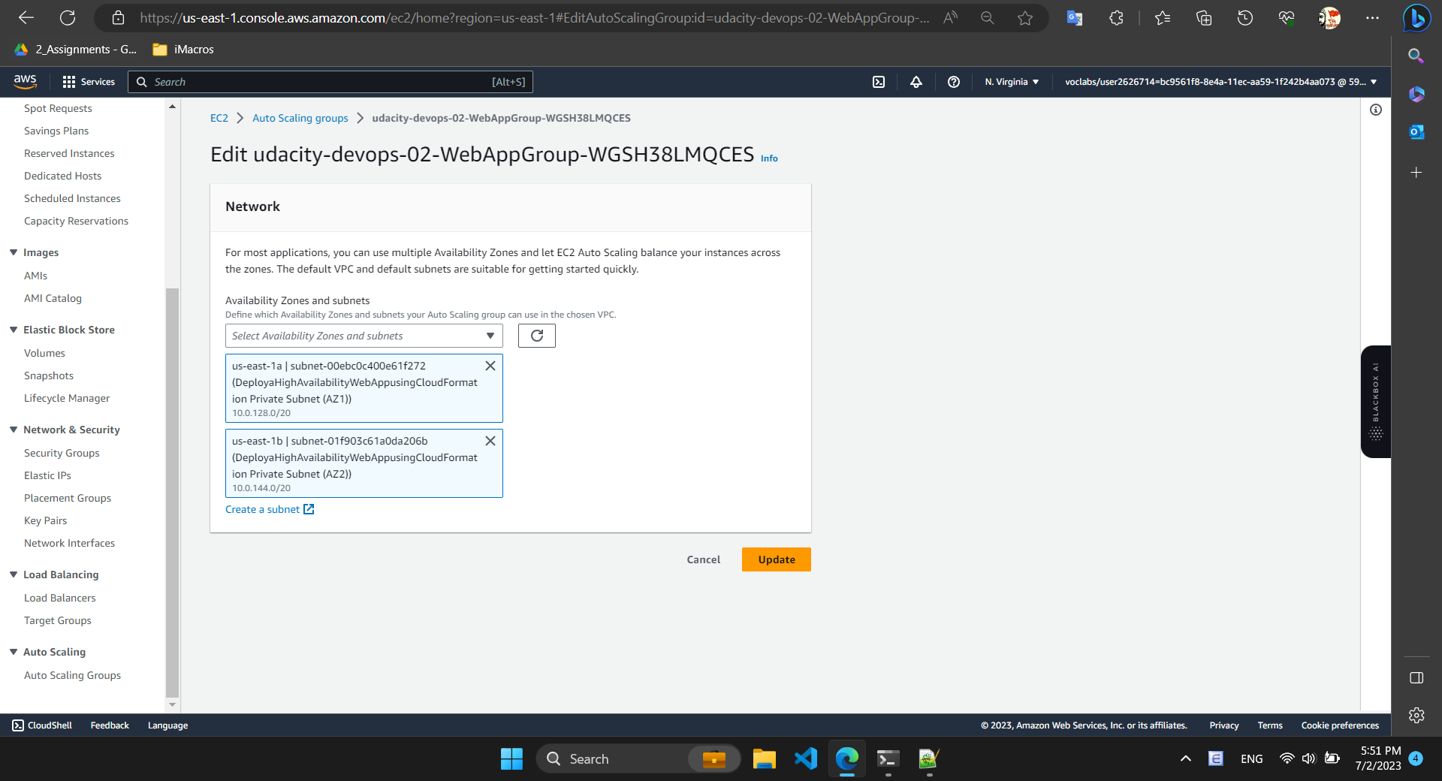Open Bing Chat in the Edge sidebar
The width and height of the screenshot is (1442, 781).
[x=1416, y=18]
